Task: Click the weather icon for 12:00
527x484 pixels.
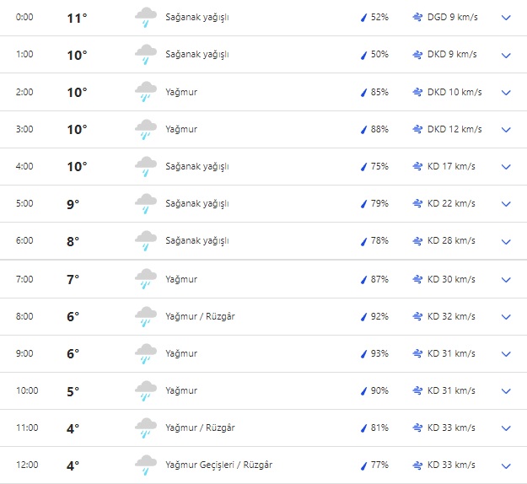Action: coord(146,465)
